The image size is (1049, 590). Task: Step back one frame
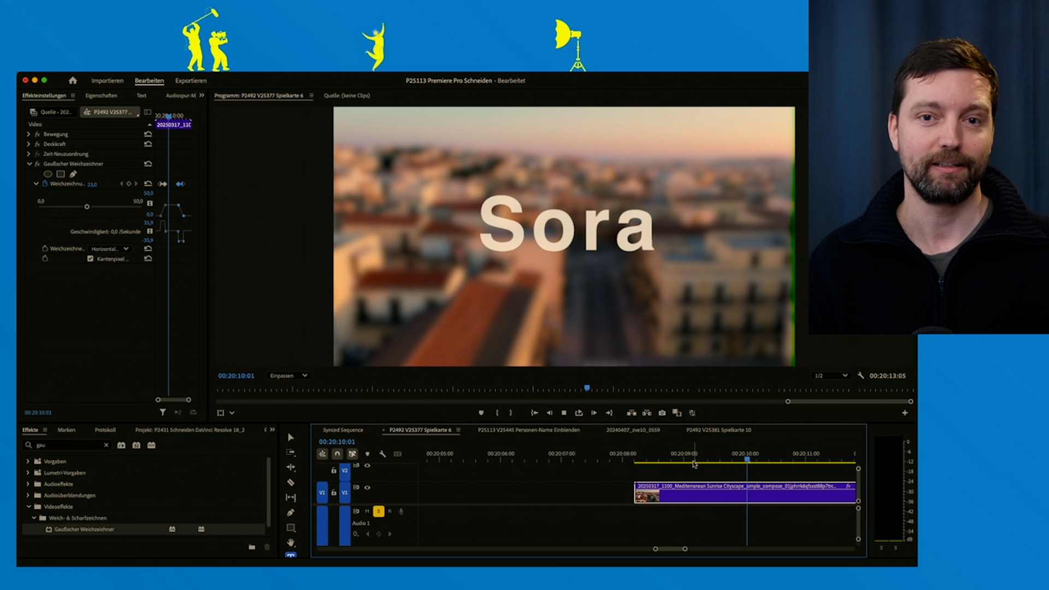point(550,413)
